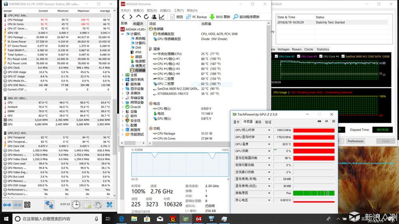Click the AIDA64 up navigation arrow
Screen dimensions: 399x224
tap(138, 16)
